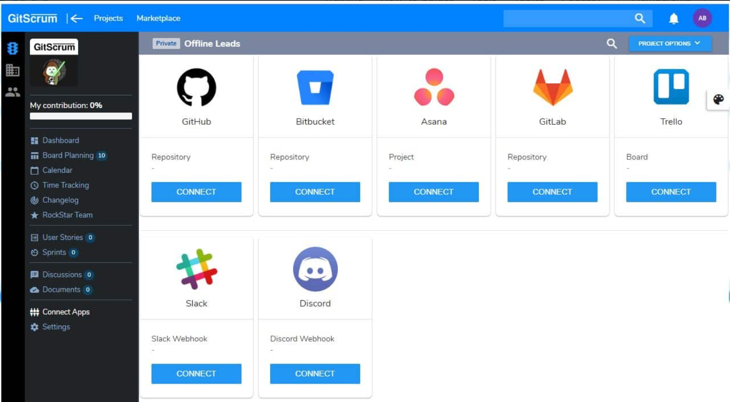The height and width of the screenshot is (402, 730).
Task: Click the Trello logo
Action: (671, 87)
